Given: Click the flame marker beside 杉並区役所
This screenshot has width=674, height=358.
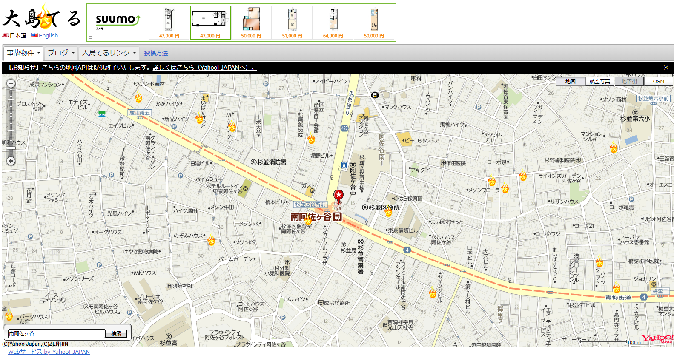Looking at the screenshot, I should tap(389, 211).
